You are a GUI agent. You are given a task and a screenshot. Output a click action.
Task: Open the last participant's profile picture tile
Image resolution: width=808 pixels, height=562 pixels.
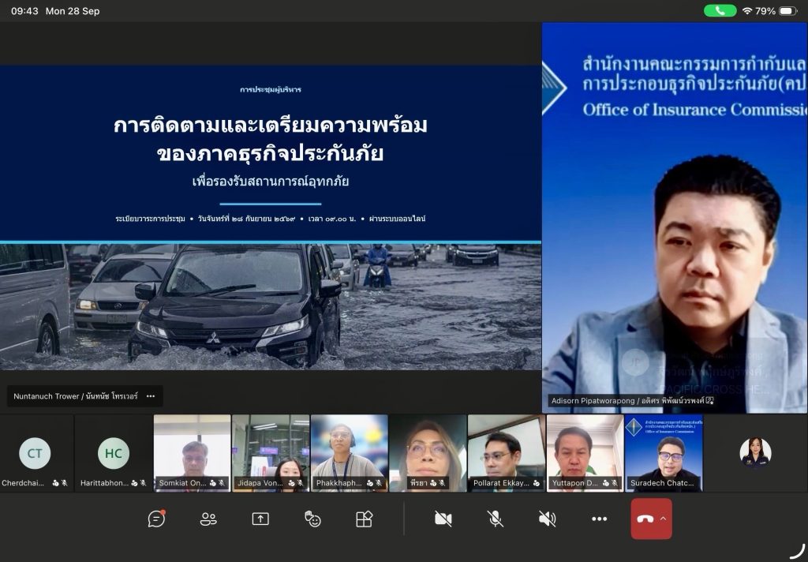point(755,453)
